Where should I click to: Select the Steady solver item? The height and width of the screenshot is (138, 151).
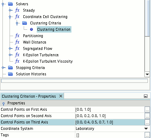[x=29, y=10]
